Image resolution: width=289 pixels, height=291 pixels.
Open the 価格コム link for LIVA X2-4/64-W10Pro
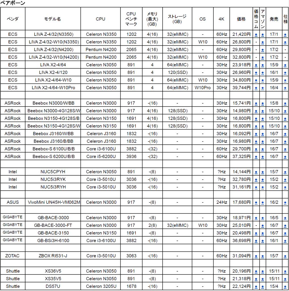coord(256,88)
